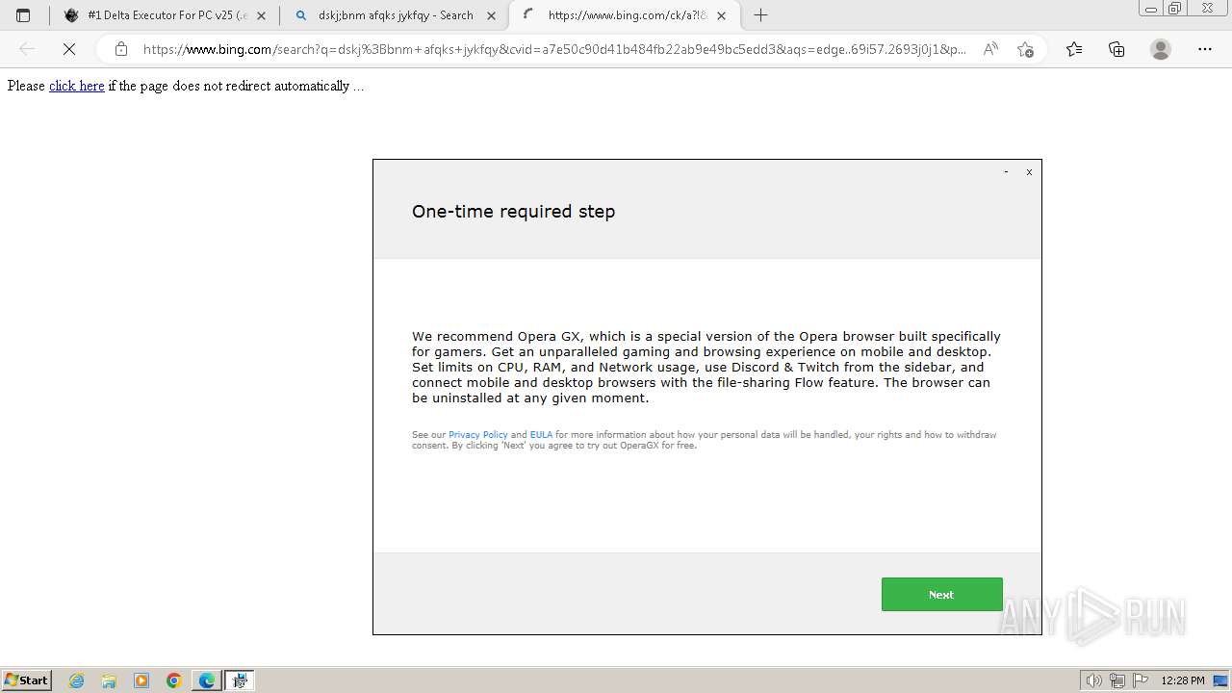
Task: Open the browser profile menu
Action: point(1161,49)
